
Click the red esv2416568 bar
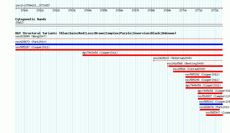[x=195, y=66]
